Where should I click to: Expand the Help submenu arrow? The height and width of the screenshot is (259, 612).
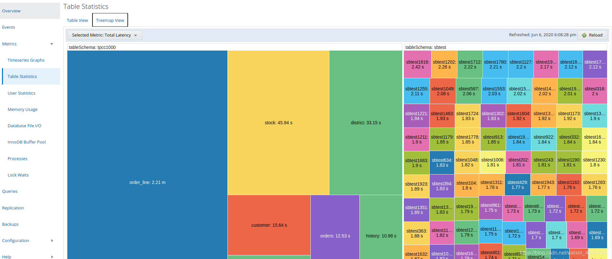52,257
